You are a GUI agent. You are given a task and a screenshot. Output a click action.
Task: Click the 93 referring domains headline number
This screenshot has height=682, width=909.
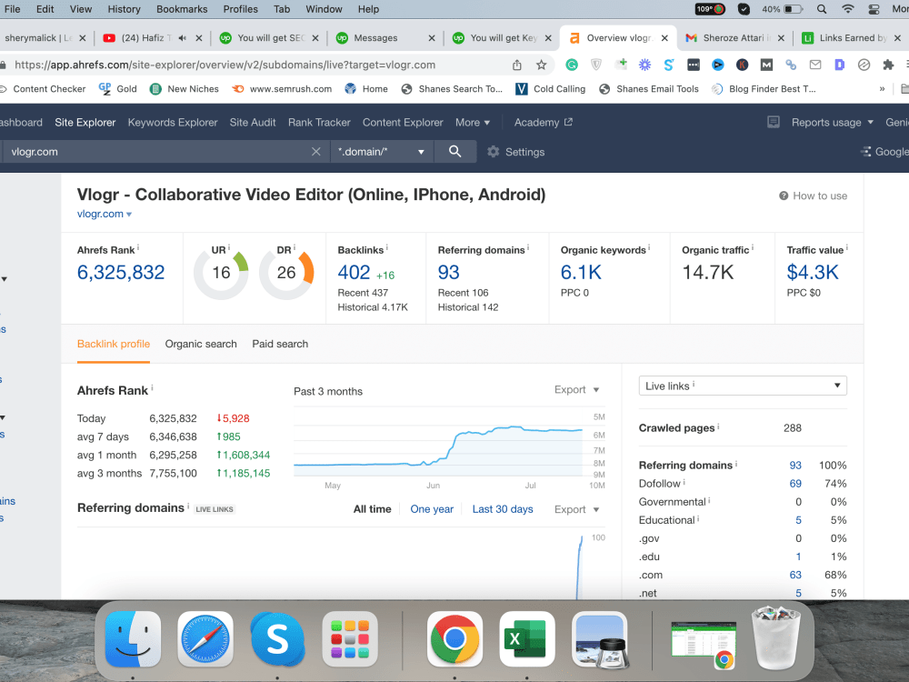coord(449,272)
